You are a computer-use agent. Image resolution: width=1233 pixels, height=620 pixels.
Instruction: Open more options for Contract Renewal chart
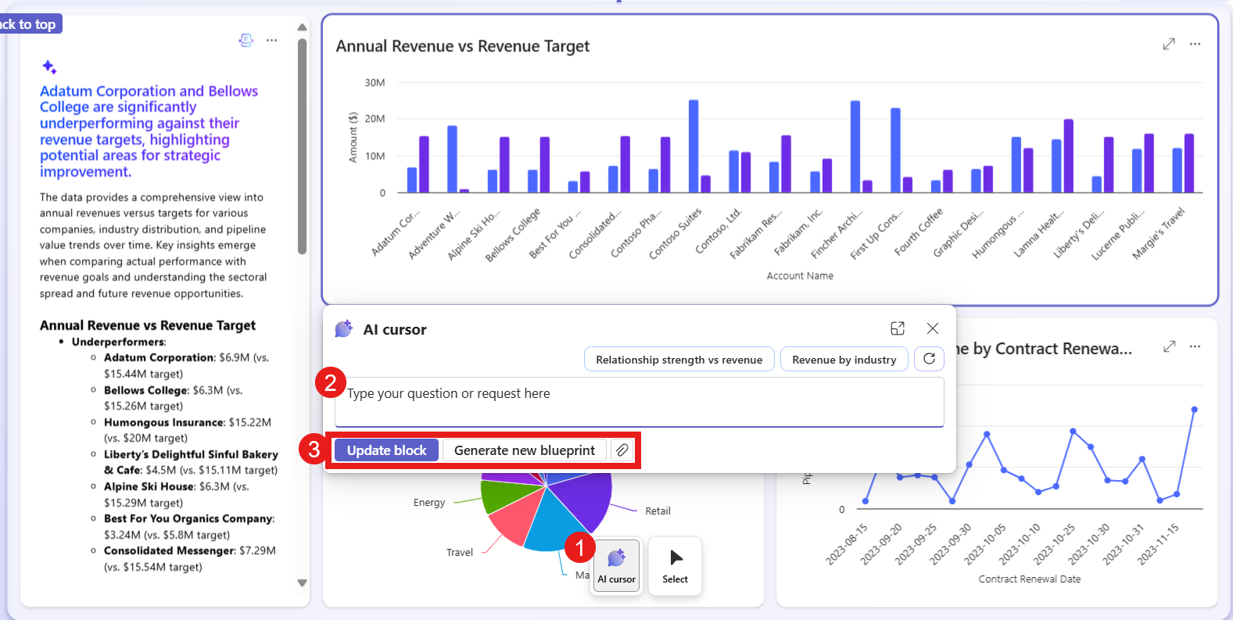(1195, 346)
